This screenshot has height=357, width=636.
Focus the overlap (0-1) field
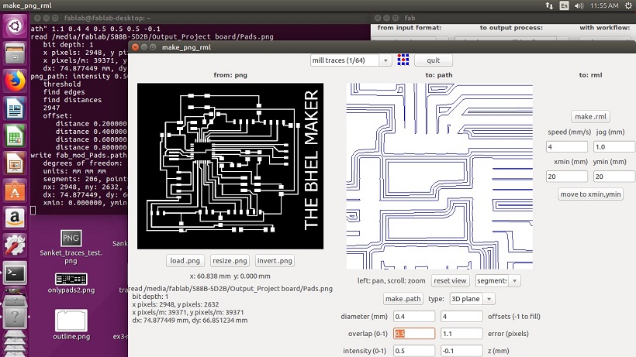click(x=413, y=334)
